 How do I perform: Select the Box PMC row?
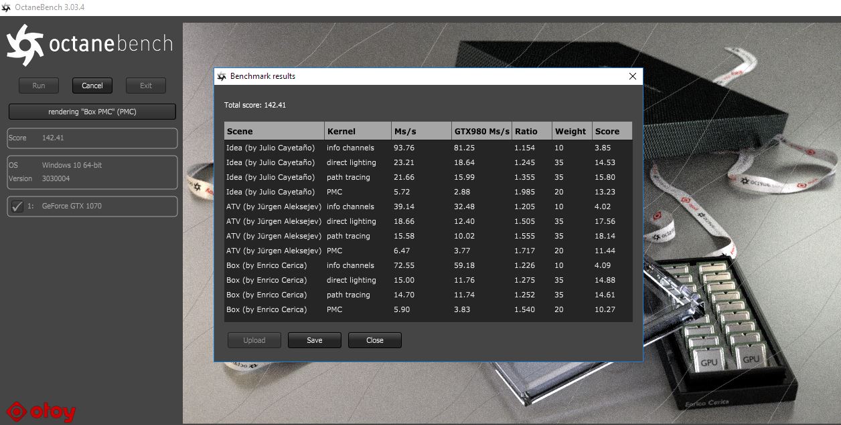(428, 309)
